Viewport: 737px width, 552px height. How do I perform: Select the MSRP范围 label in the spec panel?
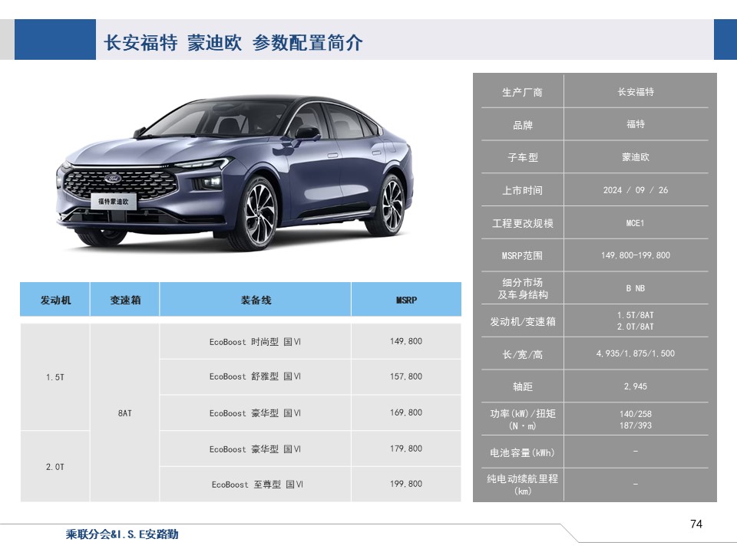click(x=522, y=256)
